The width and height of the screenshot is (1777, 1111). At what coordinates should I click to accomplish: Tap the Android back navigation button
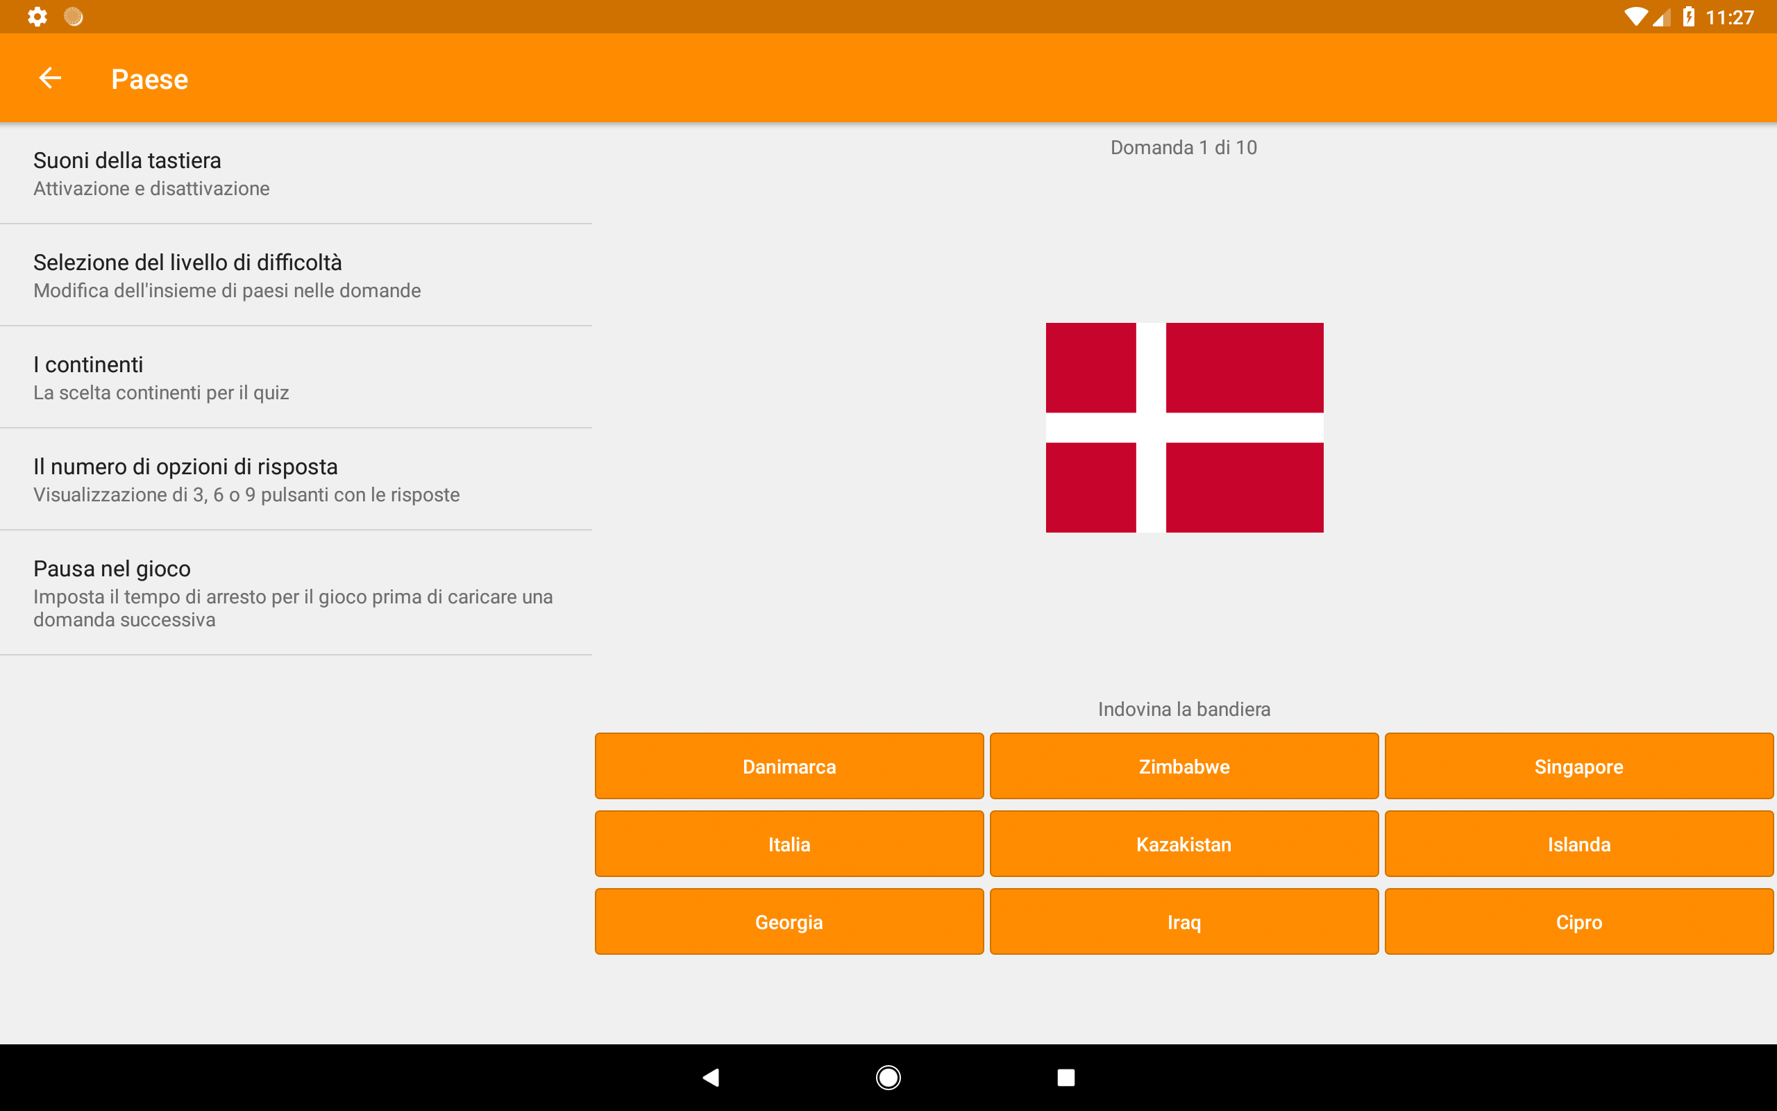(711, 1077)
